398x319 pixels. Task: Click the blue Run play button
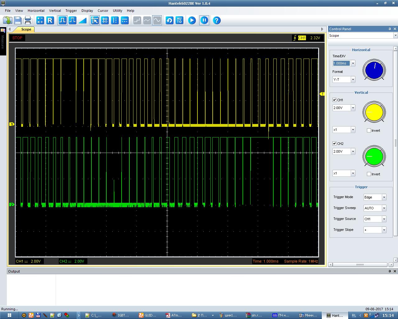(x=192, y=21)
